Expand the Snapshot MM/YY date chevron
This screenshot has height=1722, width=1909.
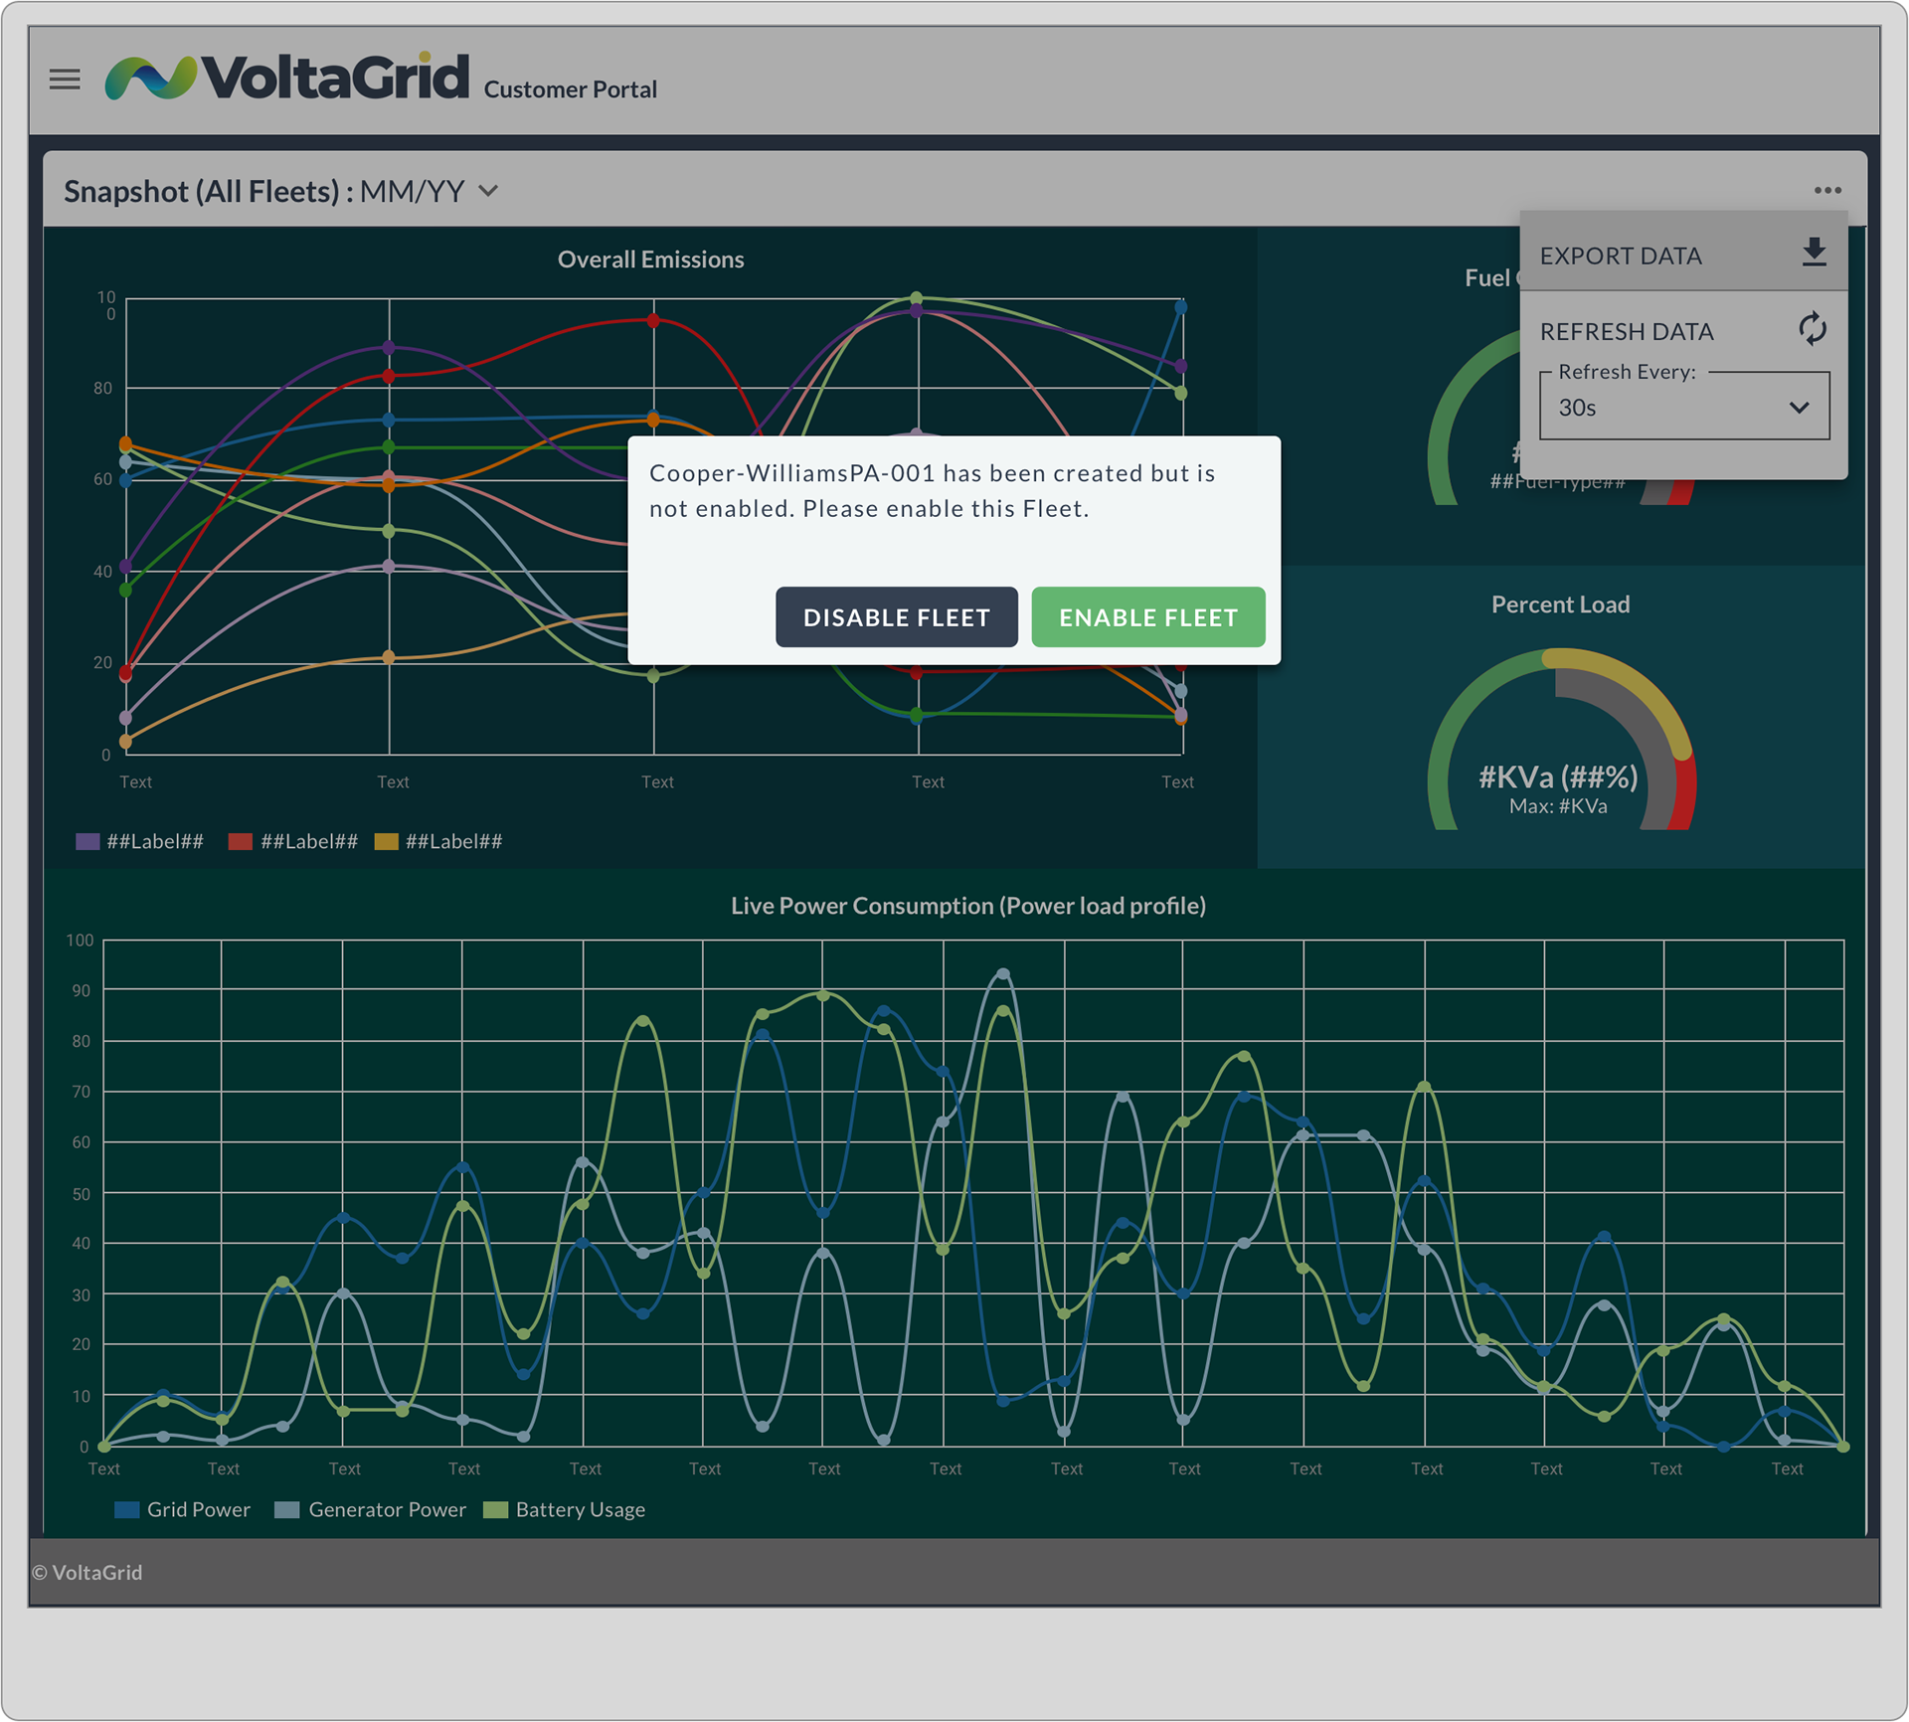point(488,191)
